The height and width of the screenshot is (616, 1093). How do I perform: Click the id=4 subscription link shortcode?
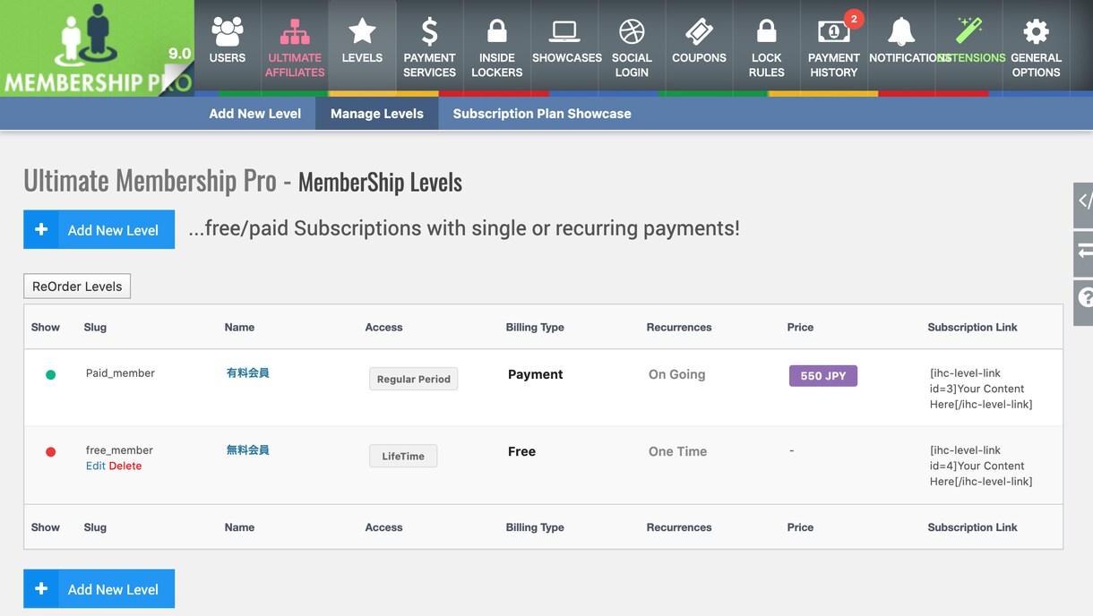[x=981, y=466]
